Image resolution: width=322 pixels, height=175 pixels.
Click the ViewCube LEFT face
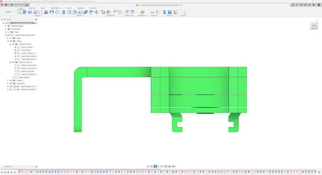[x=314, y=25]
